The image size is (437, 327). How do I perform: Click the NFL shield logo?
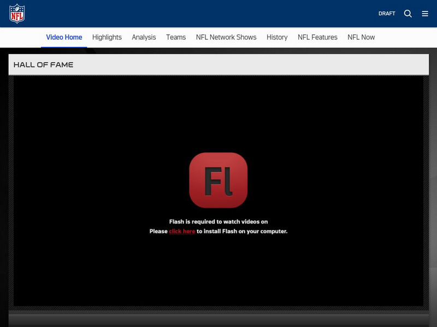[x=17, y=13]
